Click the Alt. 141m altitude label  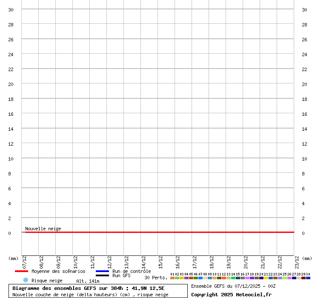point(88,281)
